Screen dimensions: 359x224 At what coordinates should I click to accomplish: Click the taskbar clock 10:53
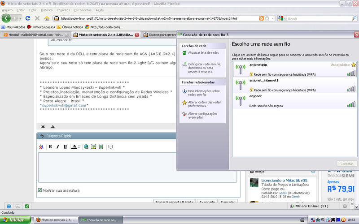tap(351, 220)
